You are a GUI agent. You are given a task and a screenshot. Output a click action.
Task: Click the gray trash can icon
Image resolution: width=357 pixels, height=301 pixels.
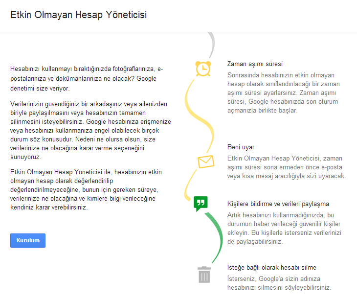pos(204,275)
